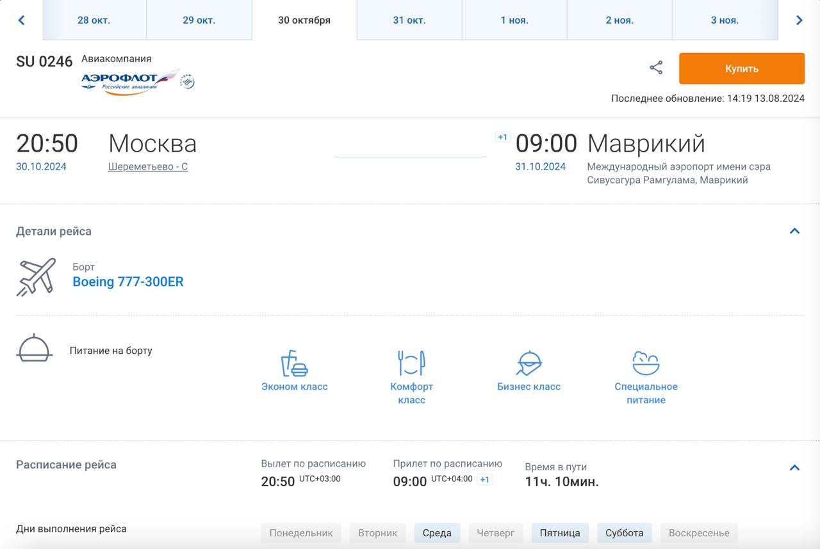The width and height of the screenshot is (820, 549).
Task: Collapse the Расписание рейса section
Action: coord(794,468)
